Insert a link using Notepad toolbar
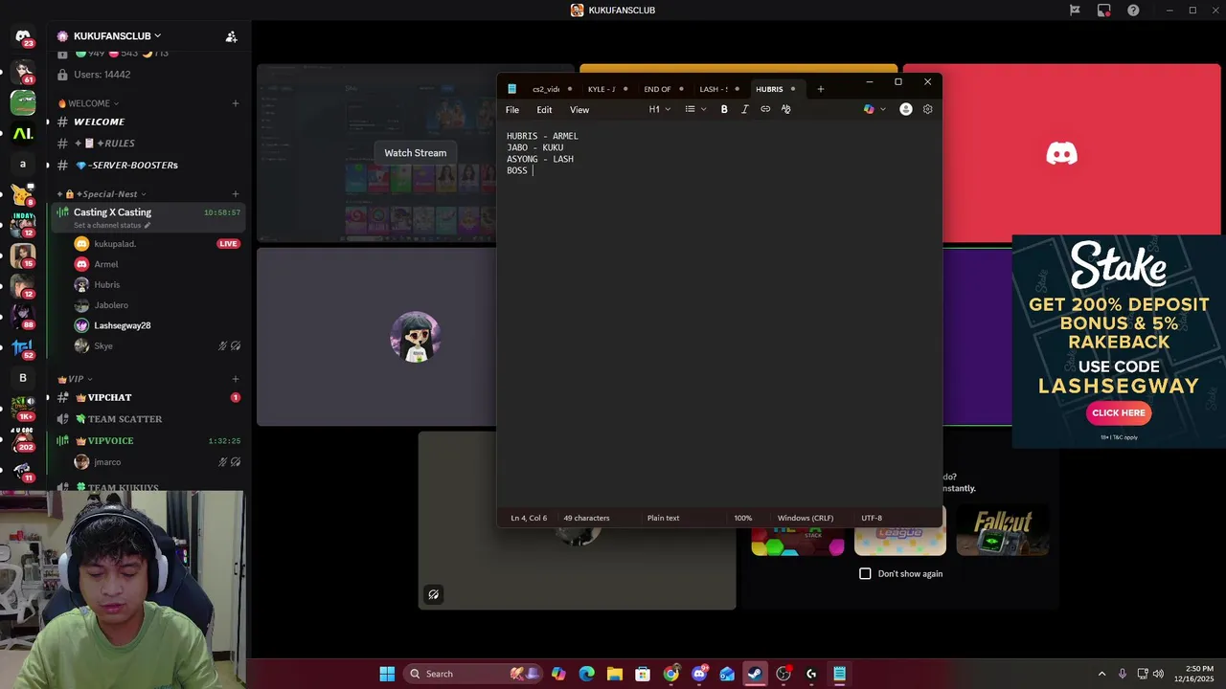Image resolution: width=1226 pixels, height=689 pixels. click(765, 109)
